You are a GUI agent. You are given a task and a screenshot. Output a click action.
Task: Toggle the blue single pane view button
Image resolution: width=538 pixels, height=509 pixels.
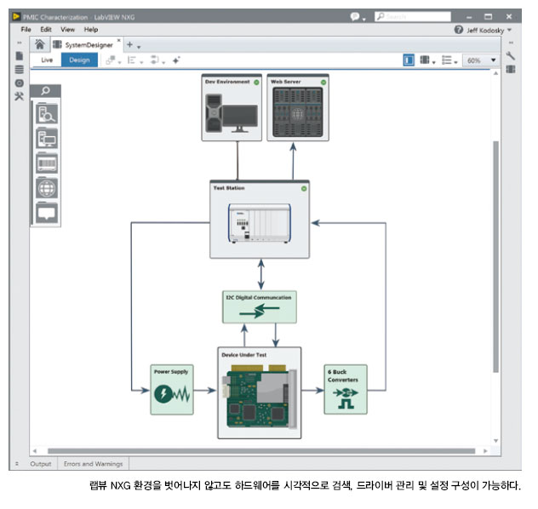409,60
